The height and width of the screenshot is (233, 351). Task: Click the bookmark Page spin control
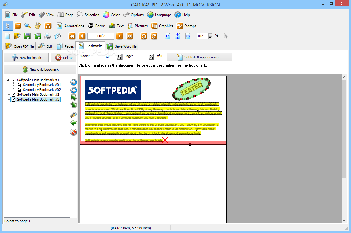pos(151,57)
